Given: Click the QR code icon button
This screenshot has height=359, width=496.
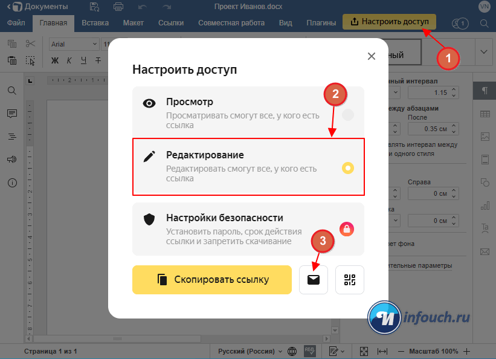Looking at the screenshot, I should click(350, 279).
